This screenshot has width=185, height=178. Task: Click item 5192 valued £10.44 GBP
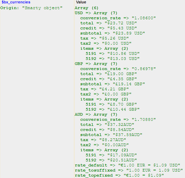point(113,109)
